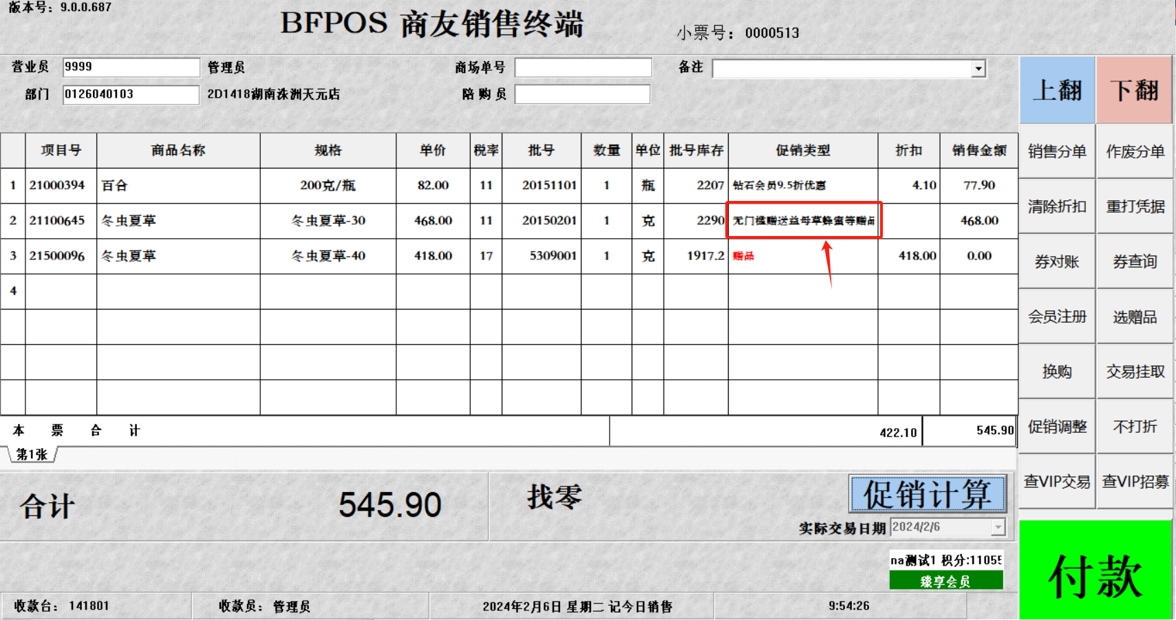The image size is (1176, 620).
Task: Click member info na测试1 积分
Action: pyautogui.click(x=946, y=560)
